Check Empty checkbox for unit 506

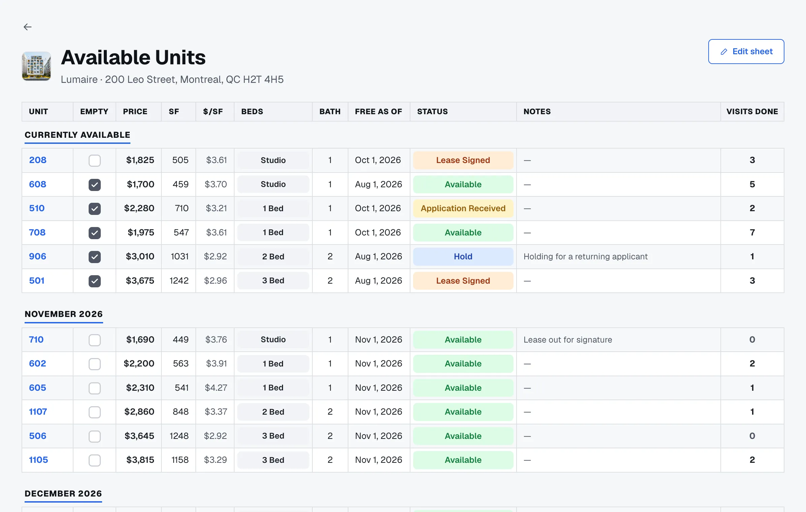click(x=94, y=436)
